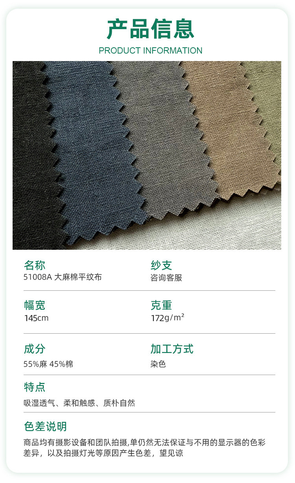Click the 172g/m² weight value
The height and width of the screenshot is (483, 295).
click(168, 318)
